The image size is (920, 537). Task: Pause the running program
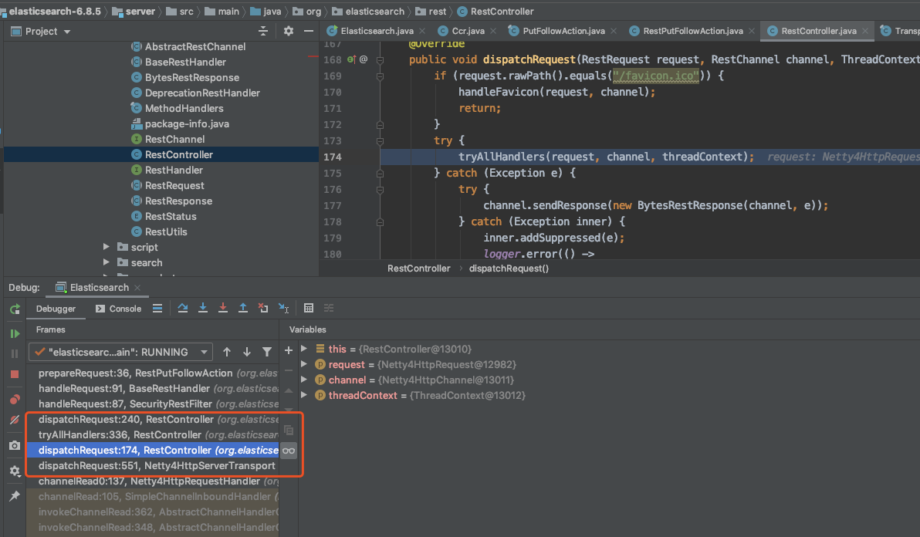[x=15, y=353]
